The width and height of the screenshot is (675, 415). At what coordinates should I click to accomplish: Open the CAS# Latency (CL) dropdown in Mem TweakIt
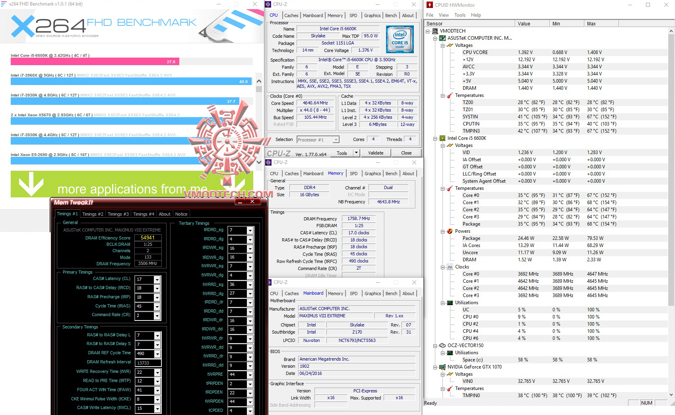click(x=157, y=279)
